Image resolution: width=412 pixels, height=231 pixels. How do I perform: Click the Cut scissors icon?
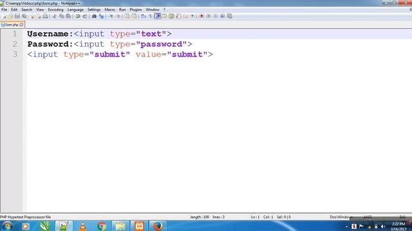coord(54,16)
